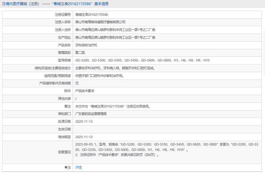Click the 注册人住所 label
Screen dimensions: 265x174
point(63,30)
